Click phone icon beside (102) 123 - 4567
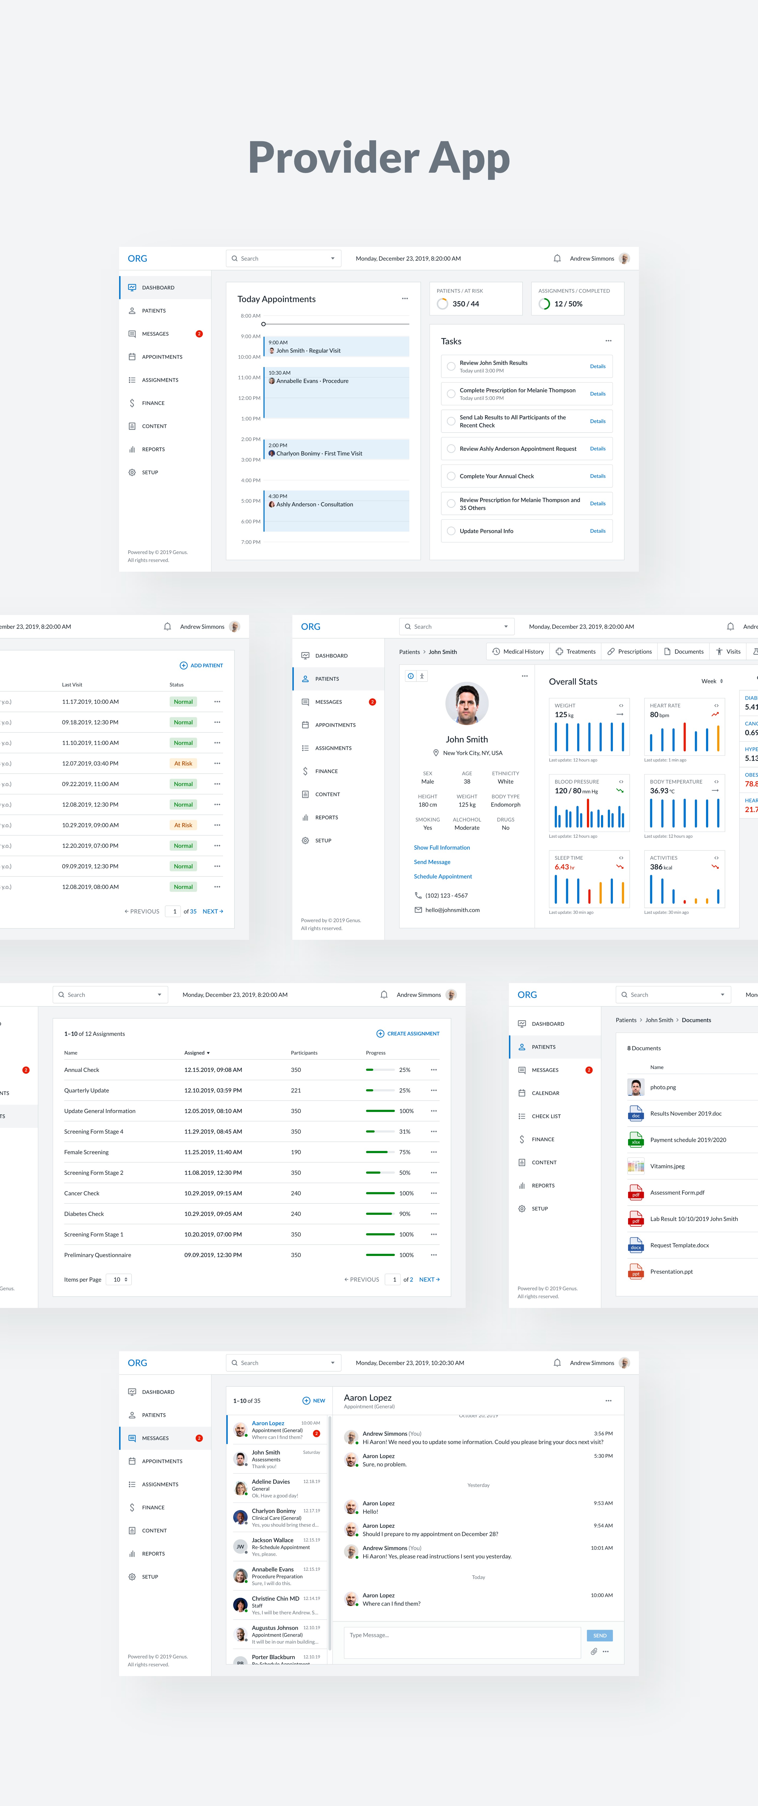Screen dimensions: 758x1806 418,895
